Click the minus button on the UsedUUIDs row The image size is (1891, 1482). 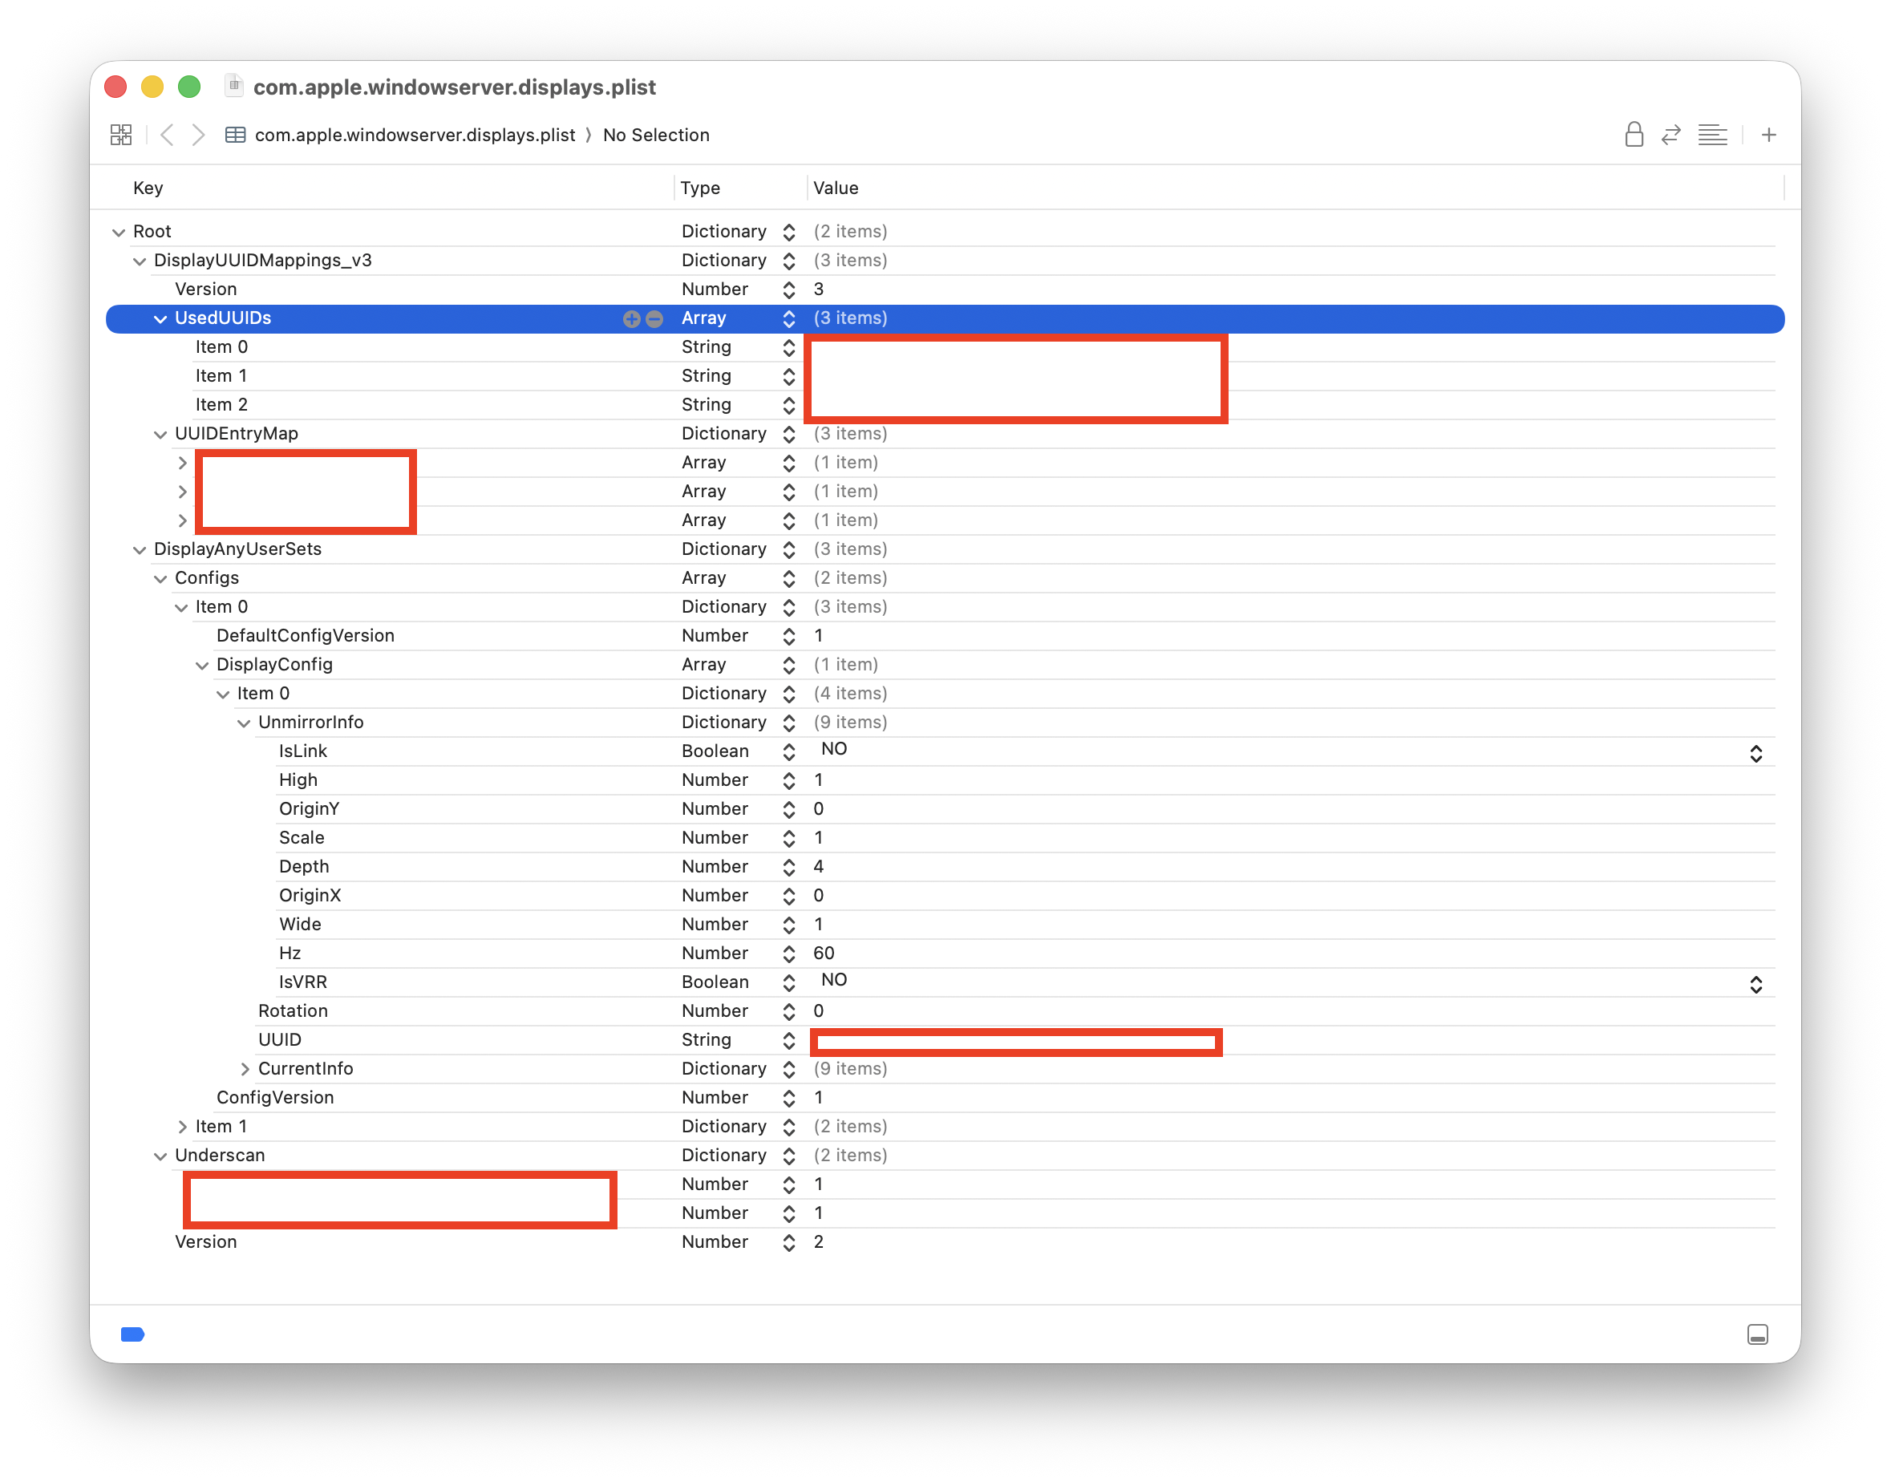click(655, 318)
